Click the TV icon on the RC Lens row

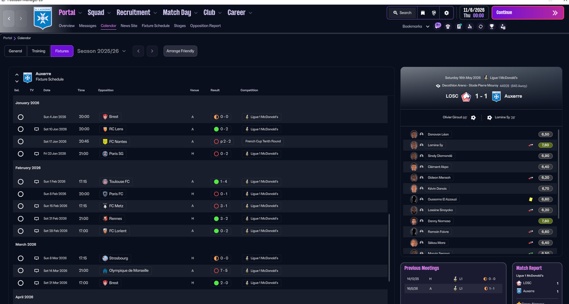pyautogui.click(x=36, y=129)
